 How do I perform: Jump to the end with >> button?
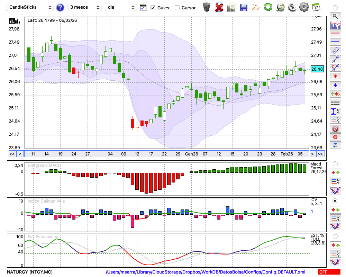tap(321, 154)
